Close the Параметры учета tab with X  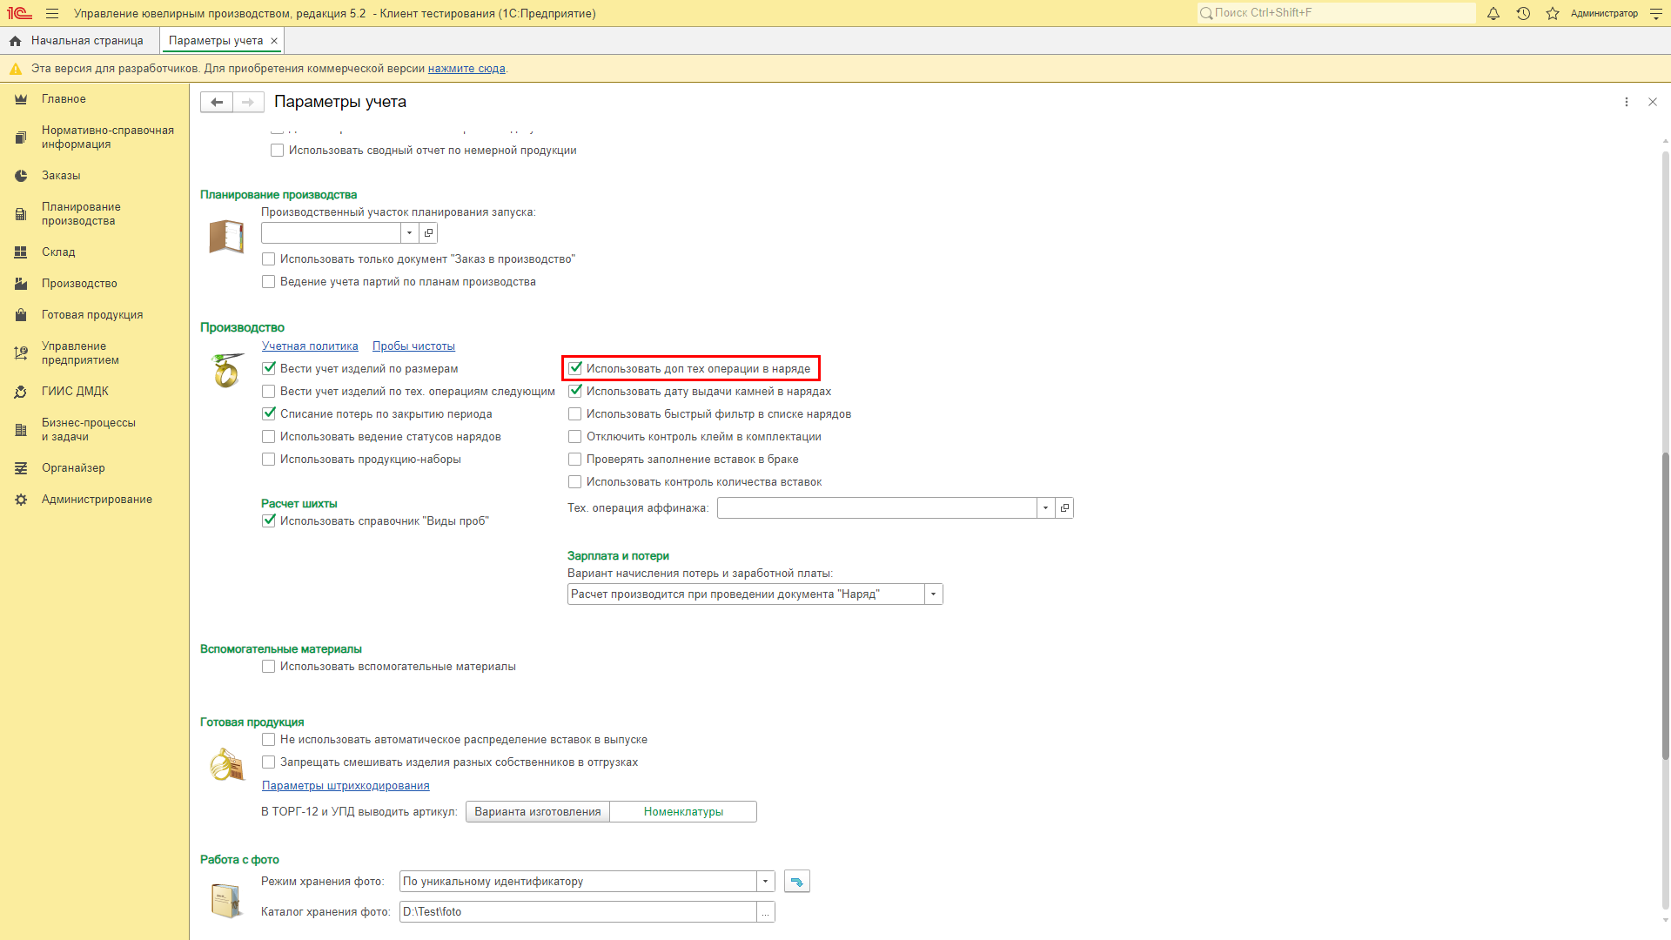274,41
